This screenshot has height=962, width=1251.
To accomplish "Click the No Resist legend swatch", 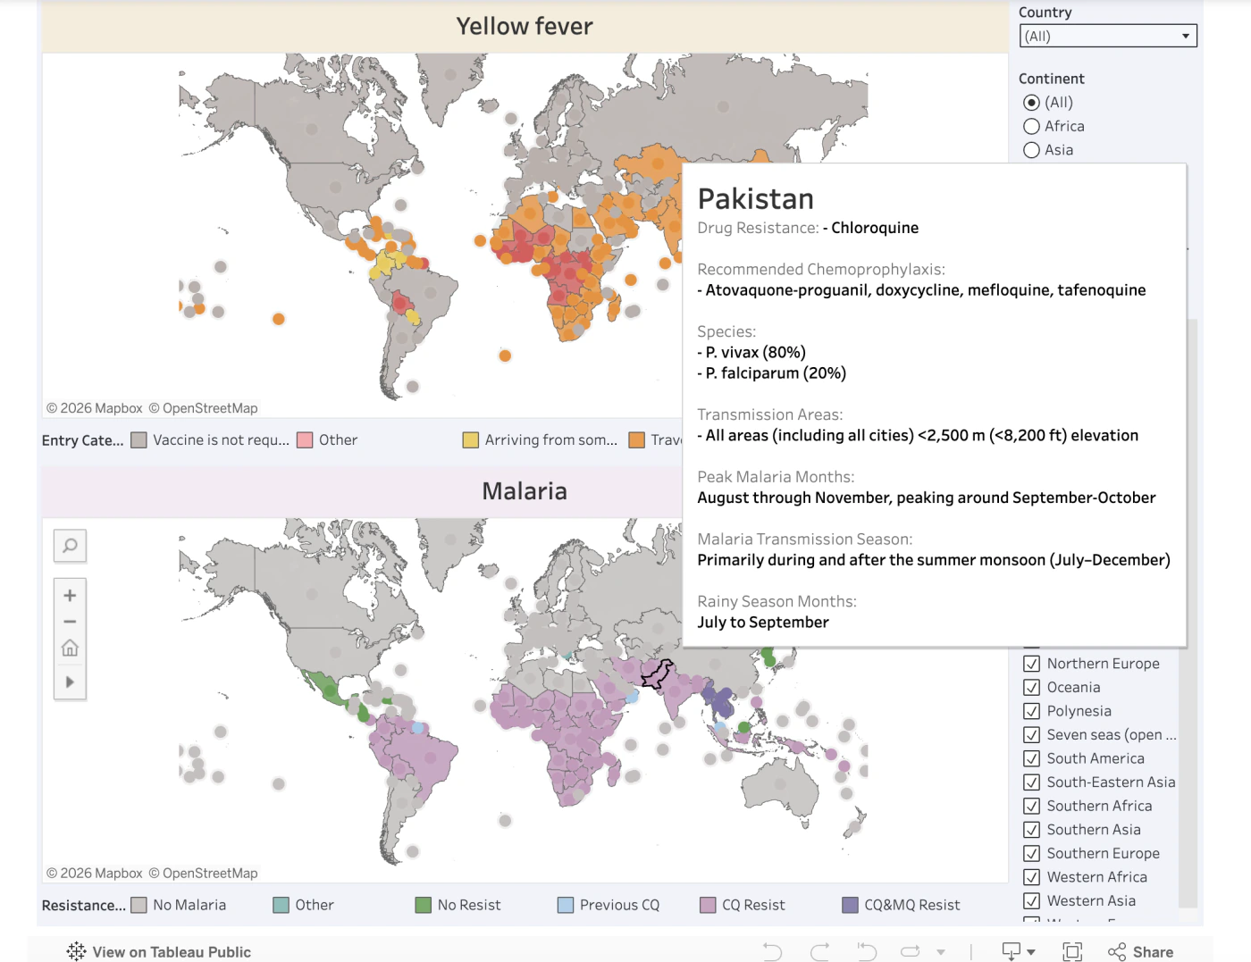I will (x=424, y=905).
